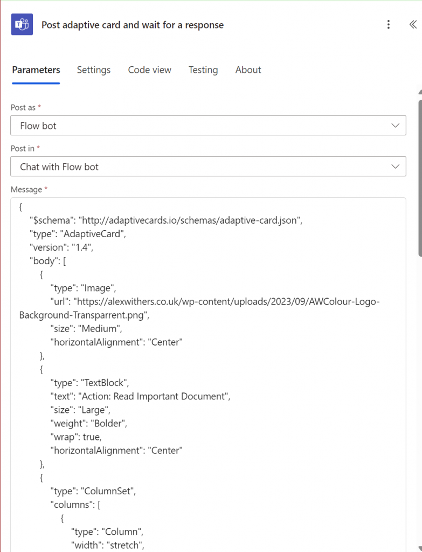Show the About tab
The image size is (422, 552).
[248, 70]
